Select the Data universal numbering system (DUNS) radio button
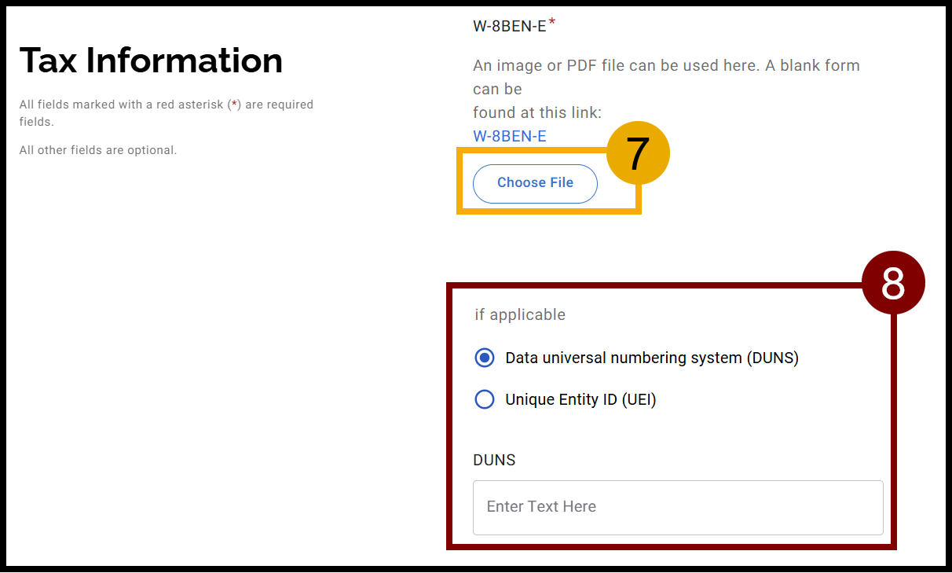The image size is (952, 573). point(485,358)
